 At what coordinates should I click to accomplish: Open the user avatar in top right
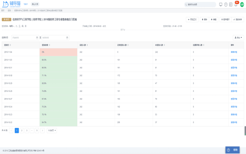242,5
